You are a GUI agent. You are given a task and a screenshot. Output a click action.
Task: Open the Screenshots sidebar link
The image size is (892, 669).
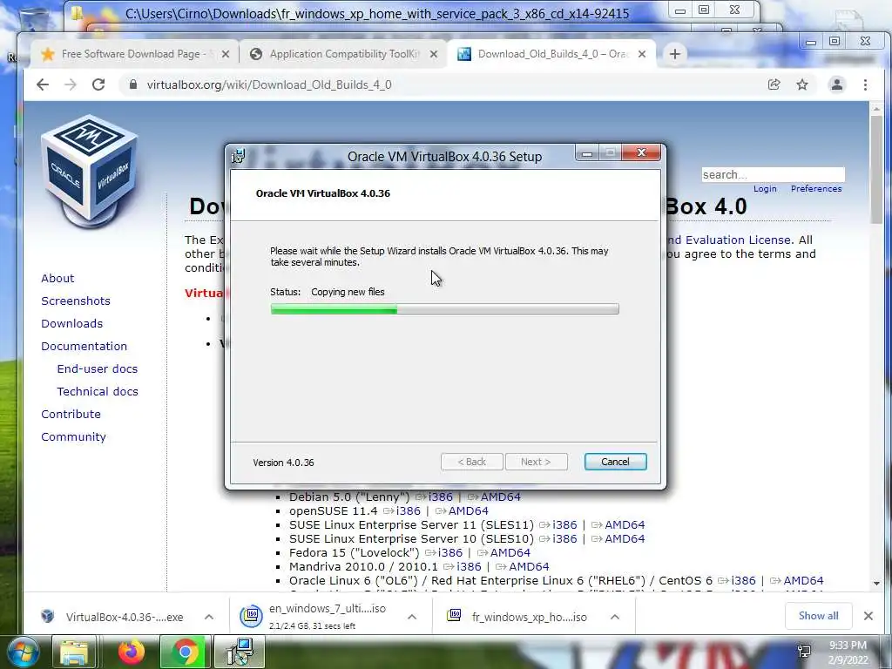(x=76, y=301)
